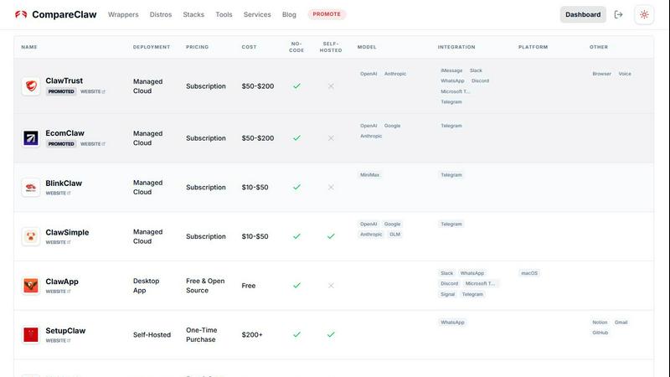Click the CompareClaw logo icon
The height and width of the screenshot is (377, 670).
pyautogui.click(x=21, y=14)
